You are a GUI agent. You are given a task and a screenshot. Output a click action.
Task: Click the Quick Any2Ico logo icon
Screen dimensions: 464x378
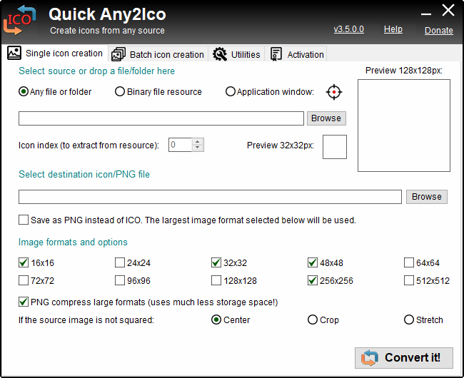19,20
